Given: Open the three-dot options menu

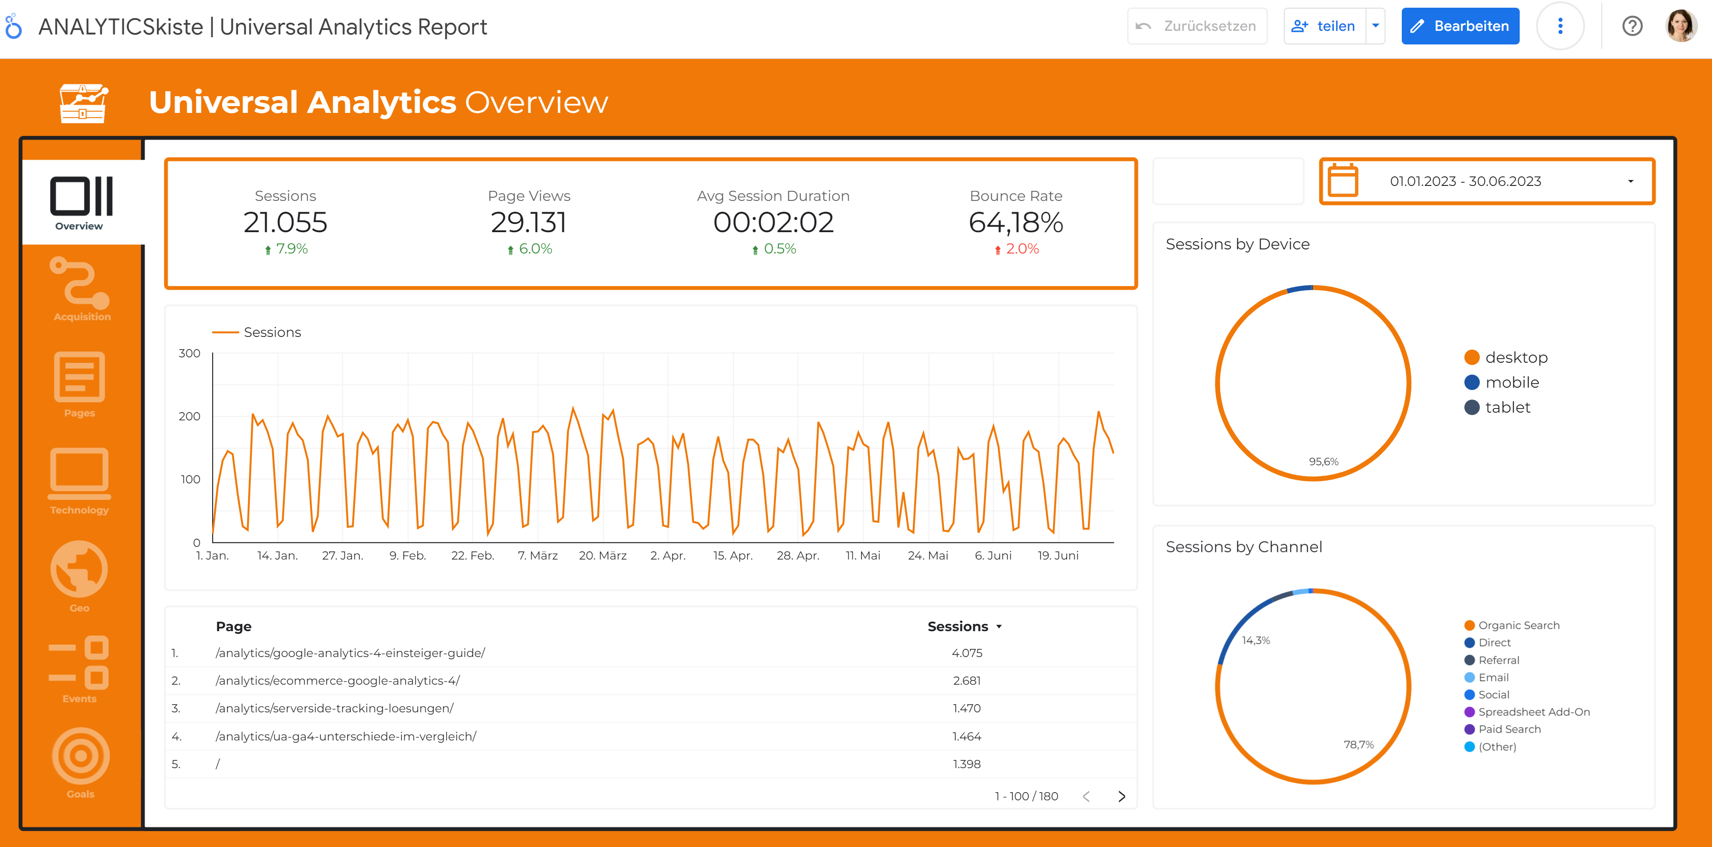Looking at the screenshot, I should click(x=1561, y=26).
